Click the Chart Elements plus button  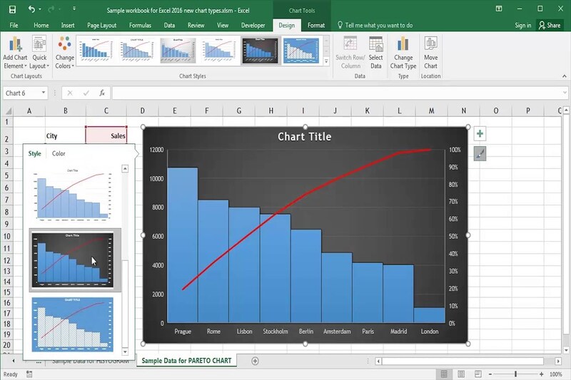point(480,134)
